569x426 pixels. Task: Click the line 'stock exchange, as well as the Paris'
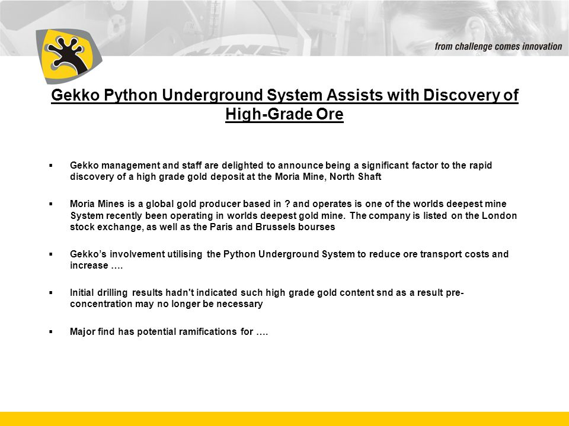pyautogui.click(x=203, y=227)
